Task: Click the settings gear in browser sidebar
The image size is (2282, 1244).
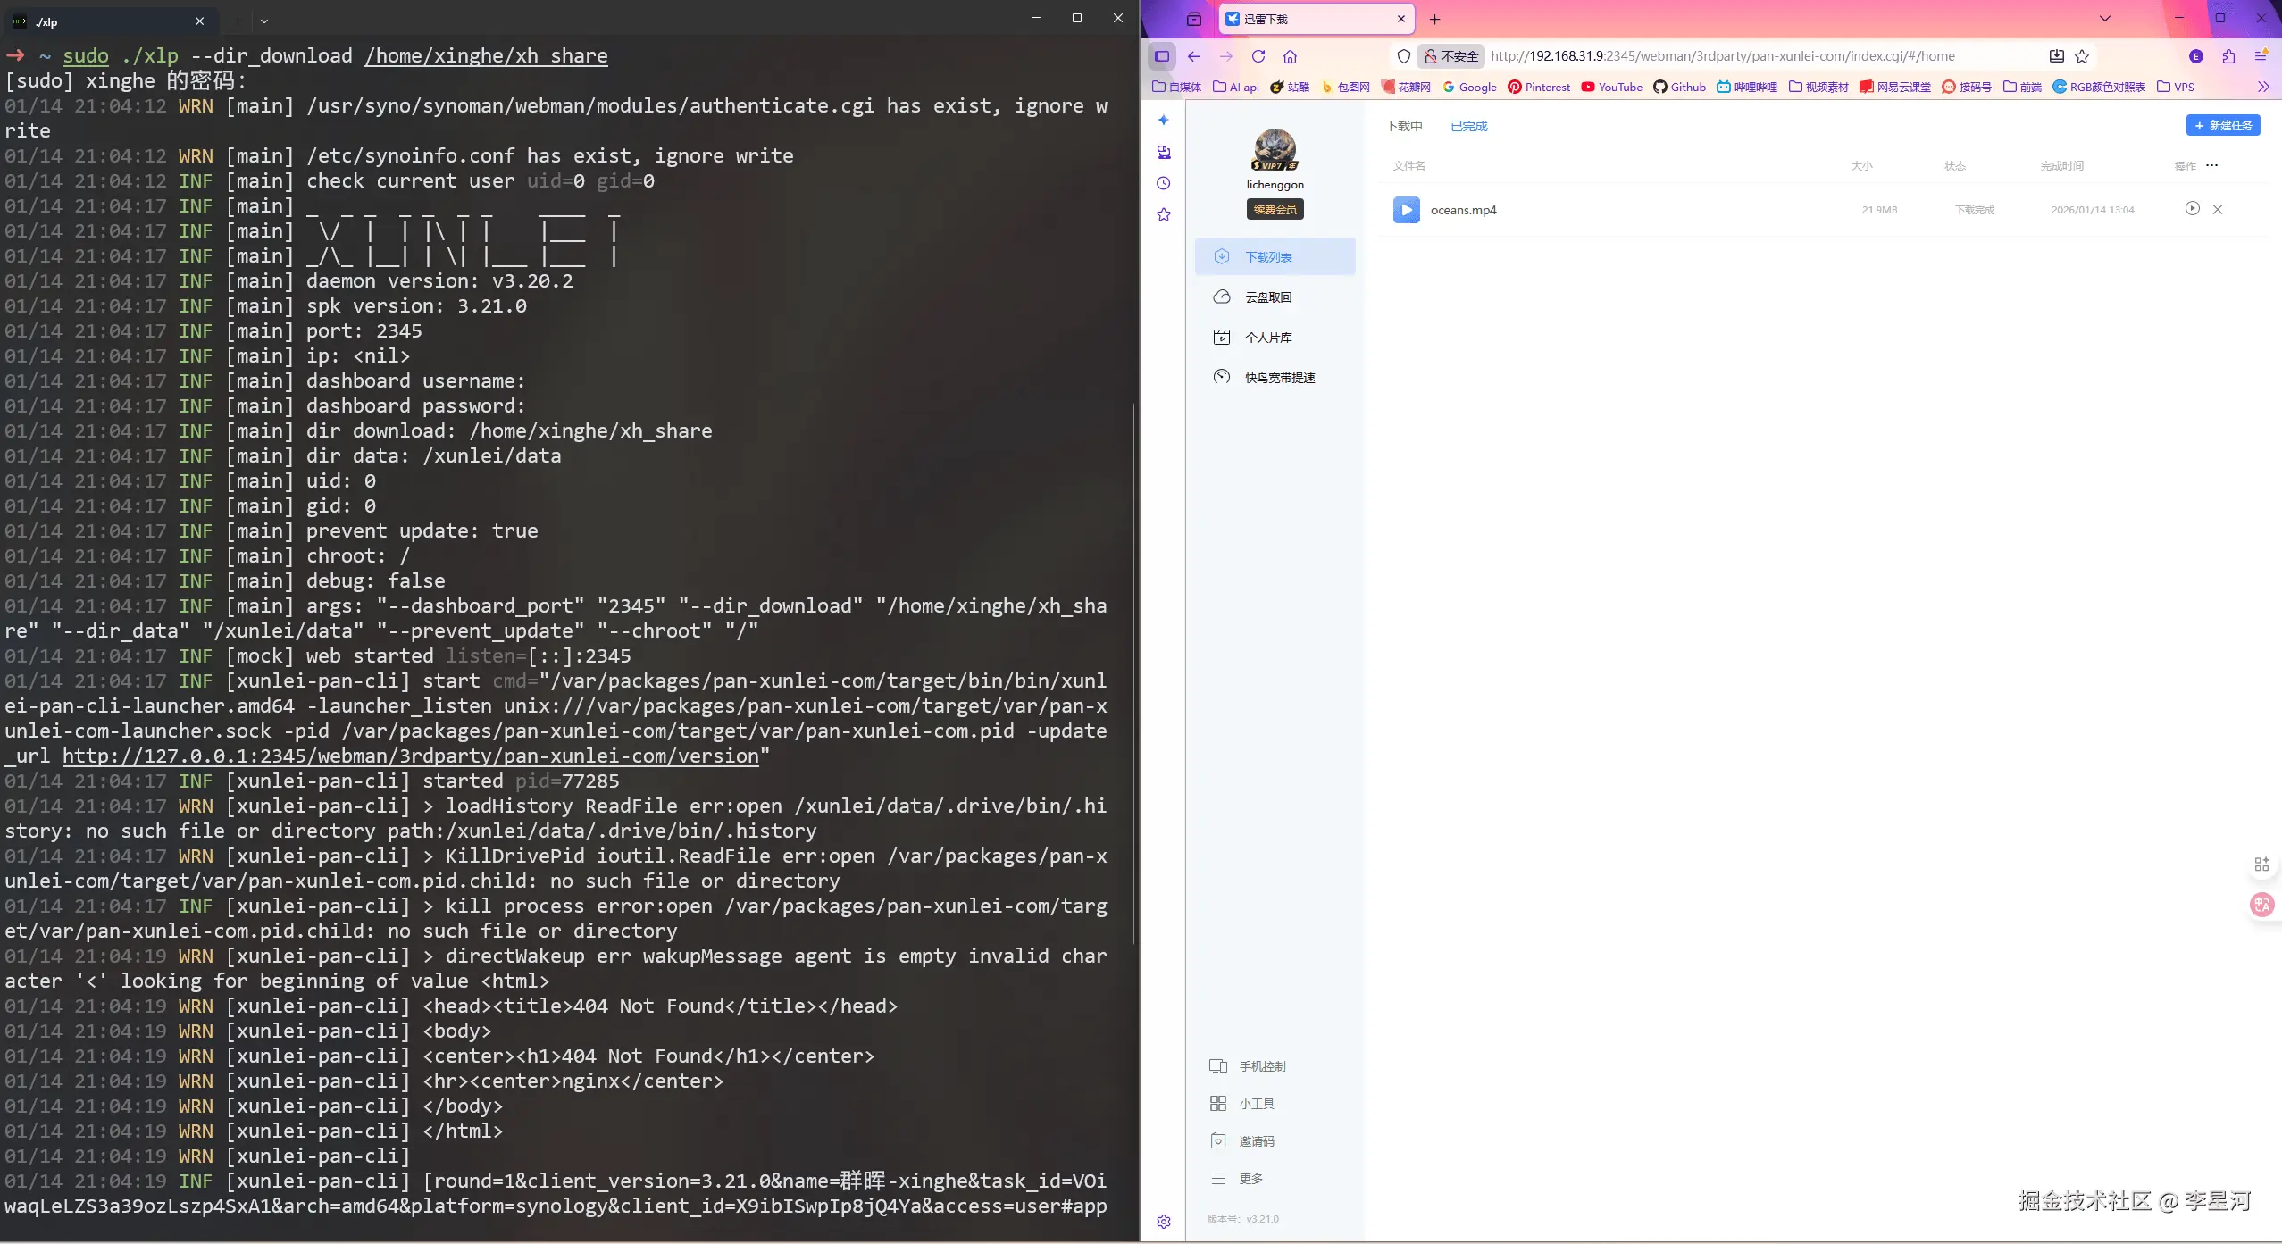Action: click(1163, 1222)
